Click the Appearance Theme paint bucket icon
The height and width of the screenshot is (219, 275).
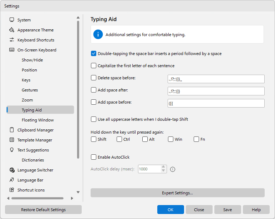[x=12, y=30]
